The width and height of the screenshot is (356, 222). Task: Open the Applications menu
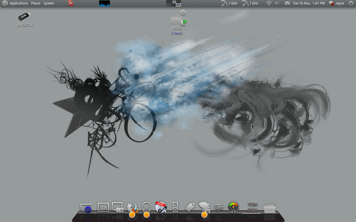[x=19, y=3]
